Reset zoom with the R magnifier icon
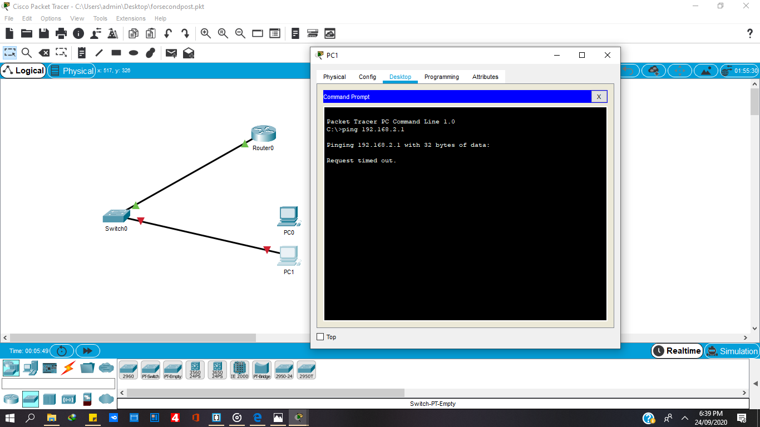The image size is (760, 427). [x=223, y=33]
